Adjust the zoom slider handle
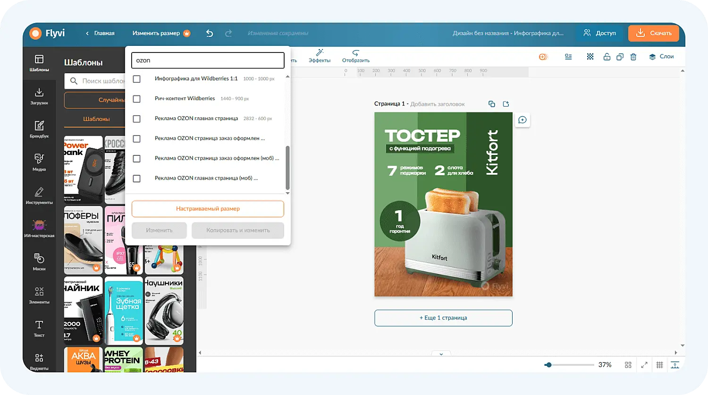The width and height of the screenshot is (708, 395). point(548,365)
